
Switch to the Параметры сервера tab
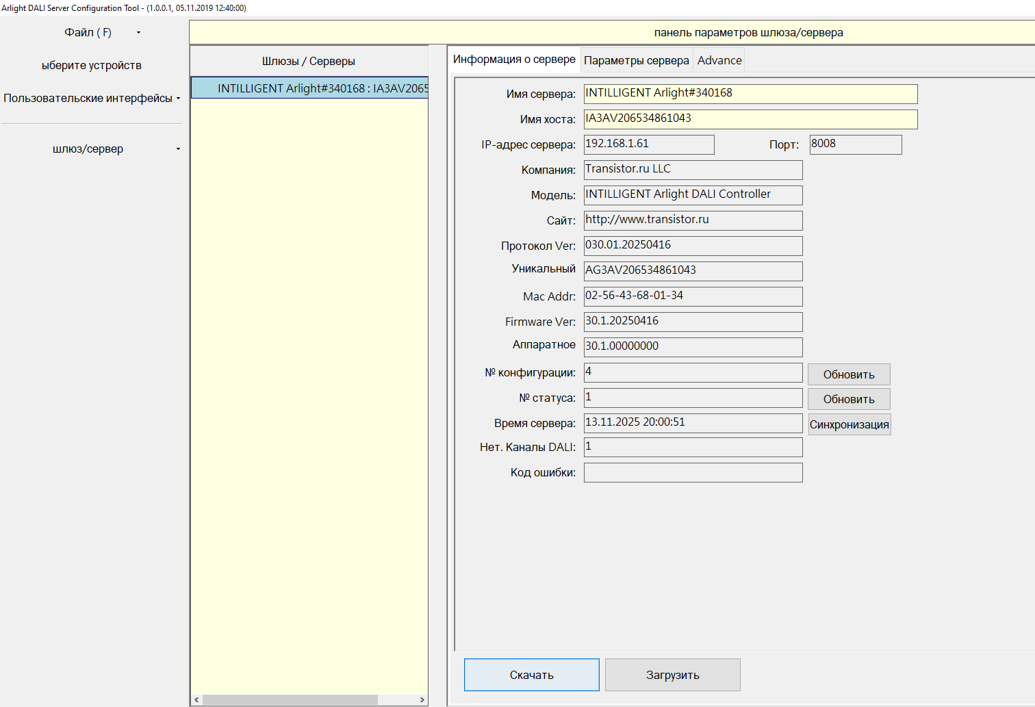[x=636, y=60]
